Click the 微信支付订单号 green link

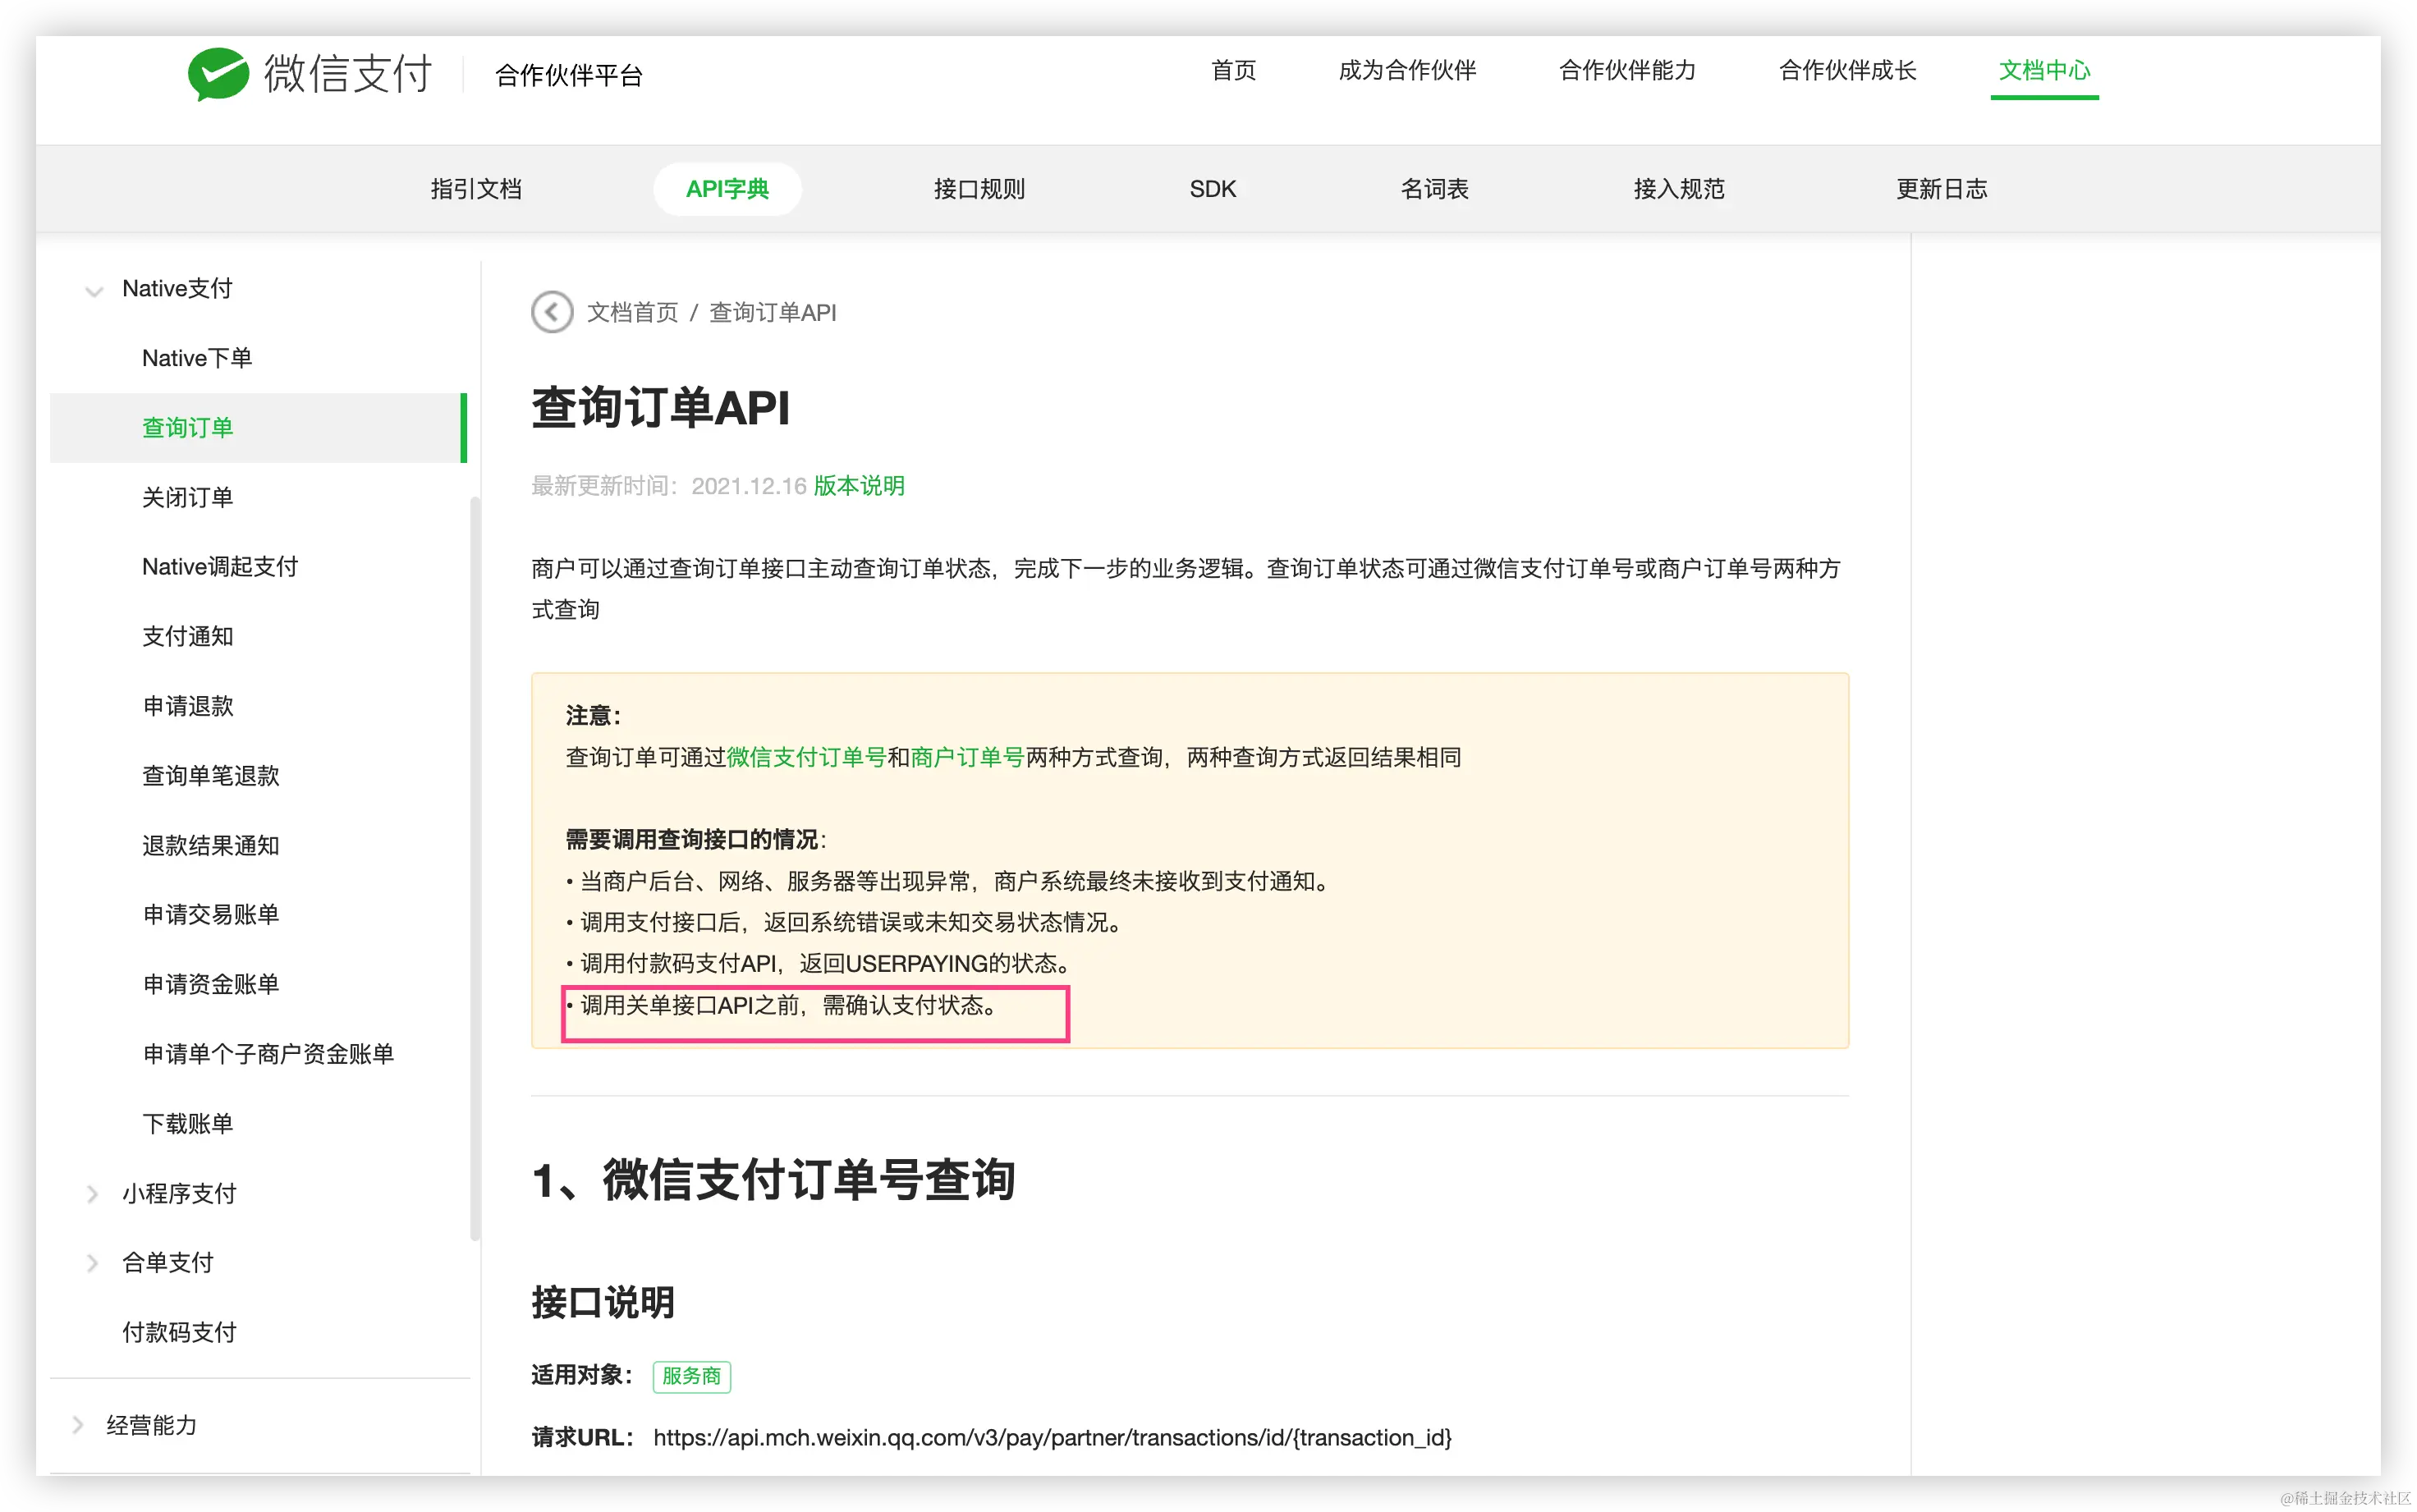click(x=806, y=757)
